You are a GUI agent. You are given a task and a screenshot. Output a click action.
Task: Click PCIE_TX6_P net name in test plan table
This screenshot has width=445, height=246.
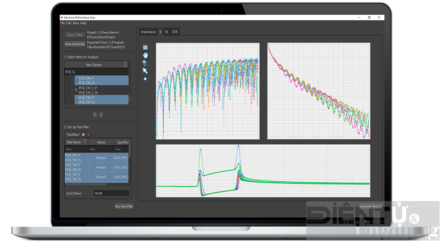pos(73,165)
